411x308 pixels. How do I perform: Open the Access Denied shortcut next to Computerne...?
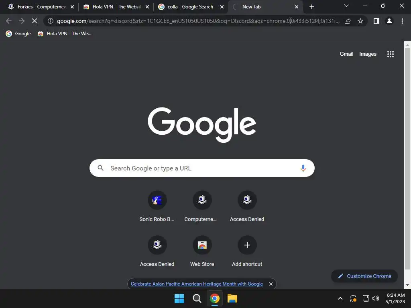click(247, 207)
